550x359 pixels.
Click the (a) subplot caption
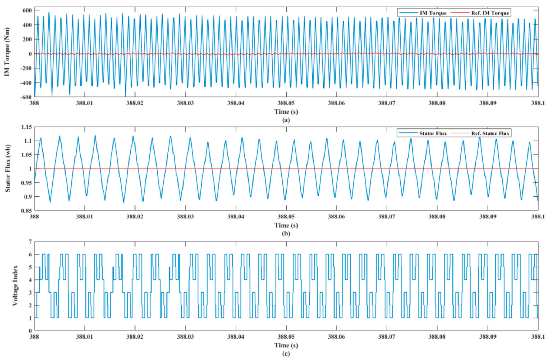point(286,120)
